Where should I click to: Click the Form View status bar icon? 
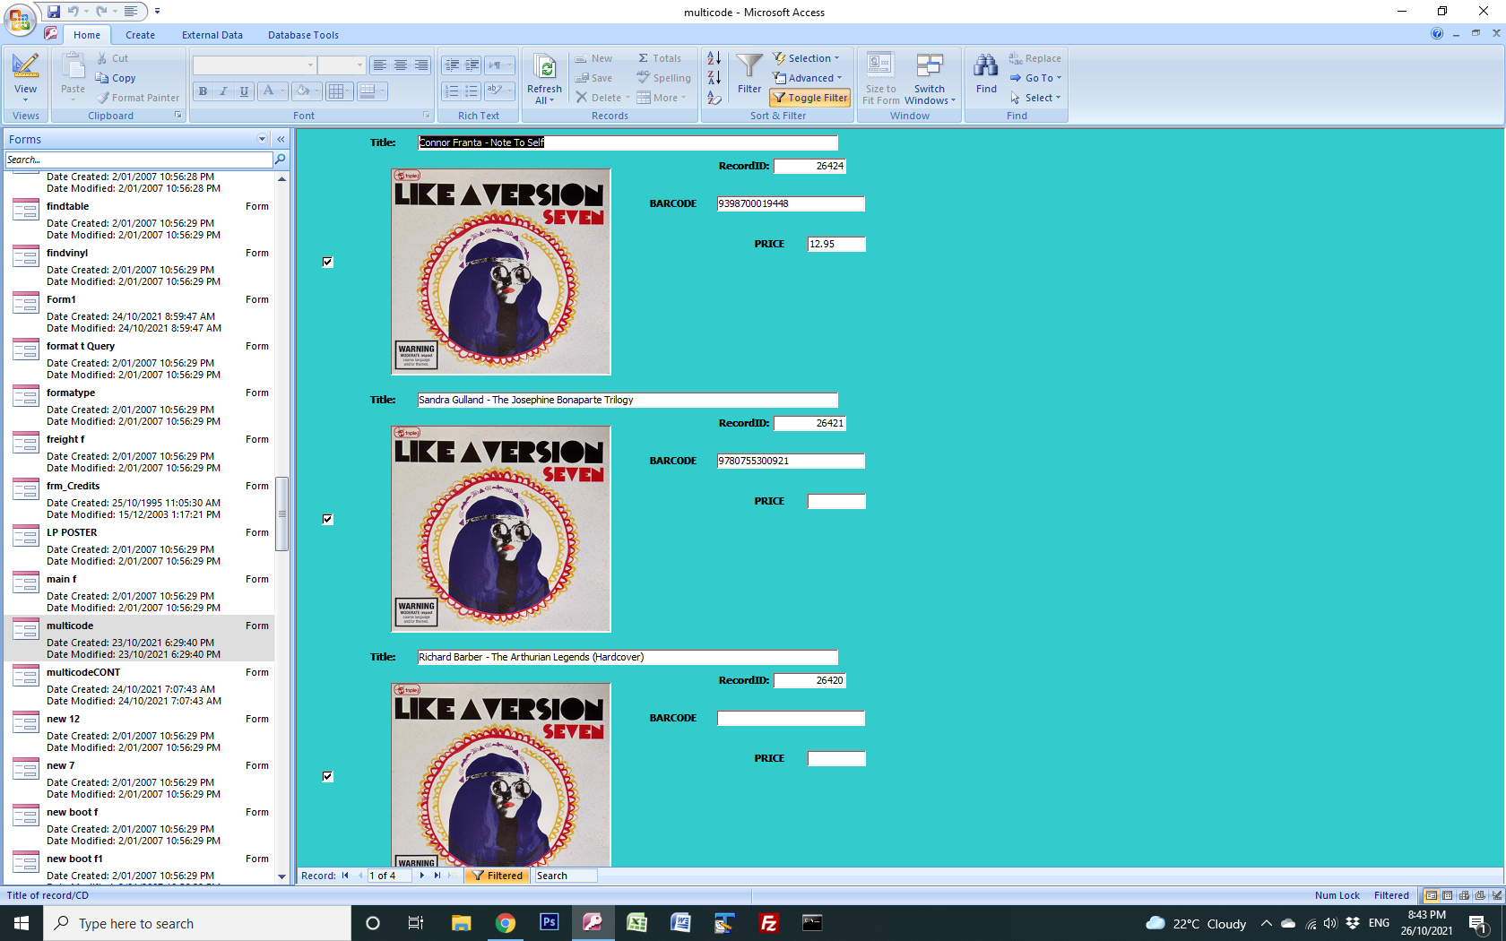(1432, 895)
